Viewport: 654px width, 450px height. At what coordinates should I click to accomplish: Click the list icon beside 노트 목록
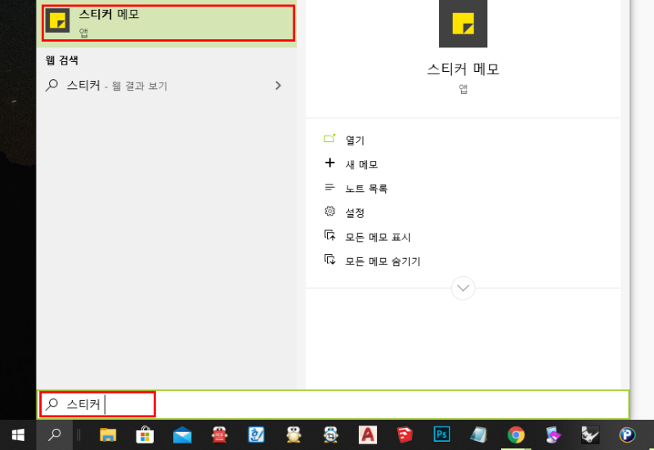pyautogui.click(x=329, y=187)
